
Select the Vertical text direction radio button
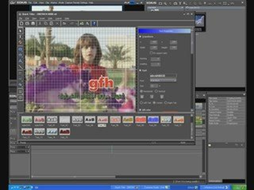click(x=156, y=91)
